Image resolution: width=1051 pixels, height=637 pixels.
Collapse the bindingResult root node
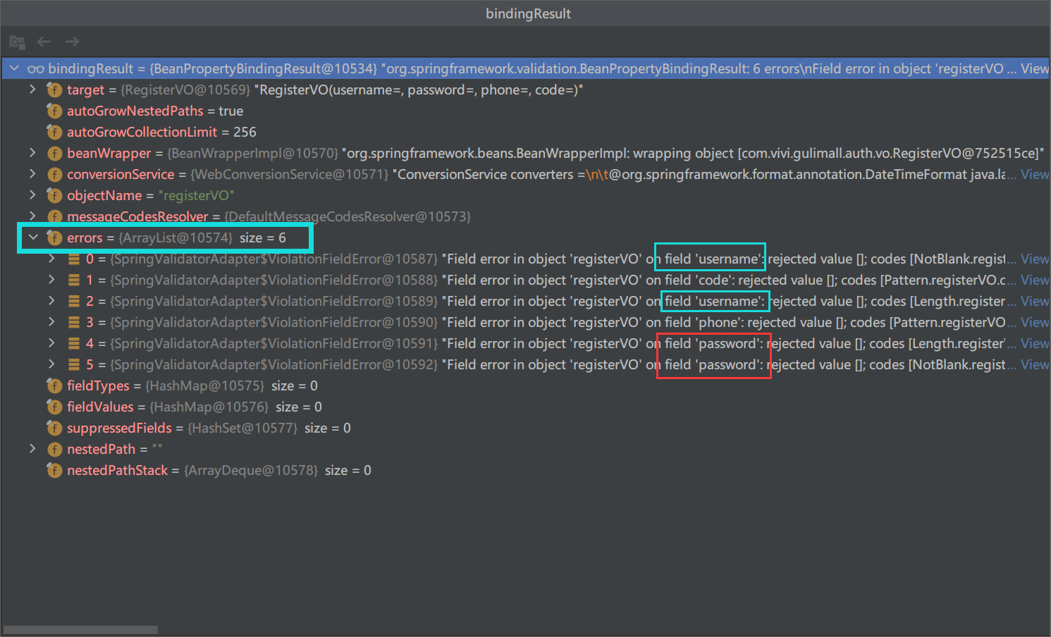click(x=14, y=68)
